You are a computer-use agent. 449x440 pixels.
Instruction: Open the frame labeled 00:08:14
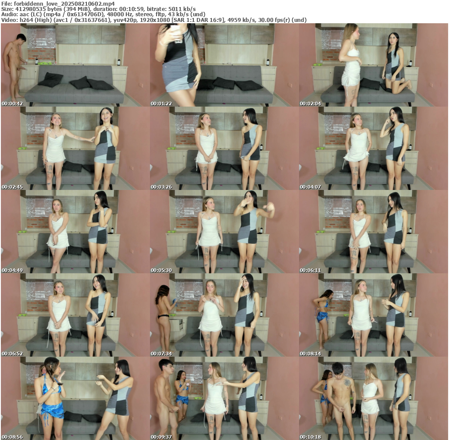click(373, 315)
